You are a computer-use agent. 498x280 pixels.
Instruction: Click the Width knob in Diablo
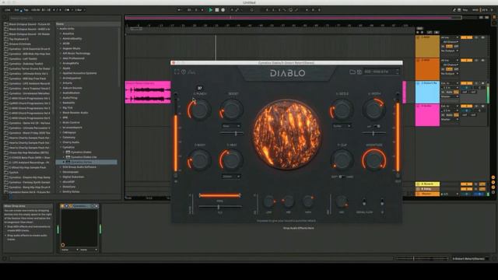[373, 110]
